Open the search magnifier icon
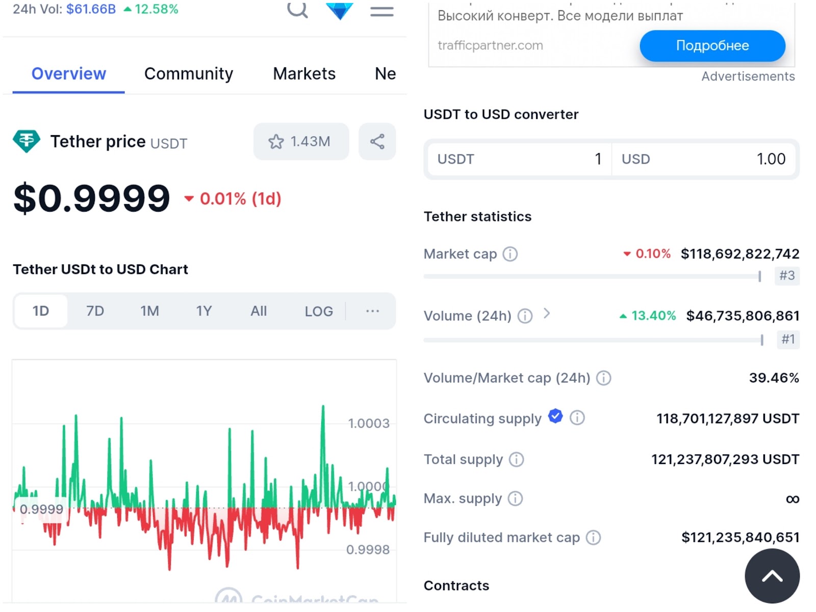The image size is (816, 612). (297, 9)
